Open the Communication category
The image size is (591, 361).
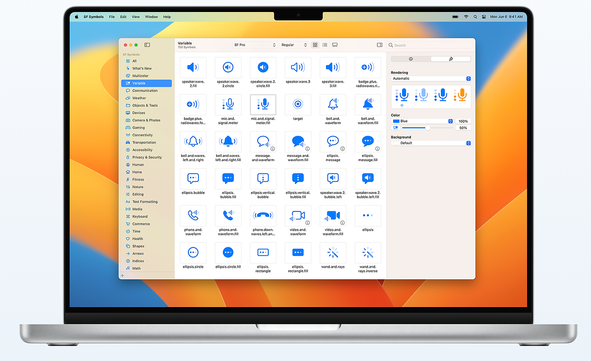click(146, 90)
